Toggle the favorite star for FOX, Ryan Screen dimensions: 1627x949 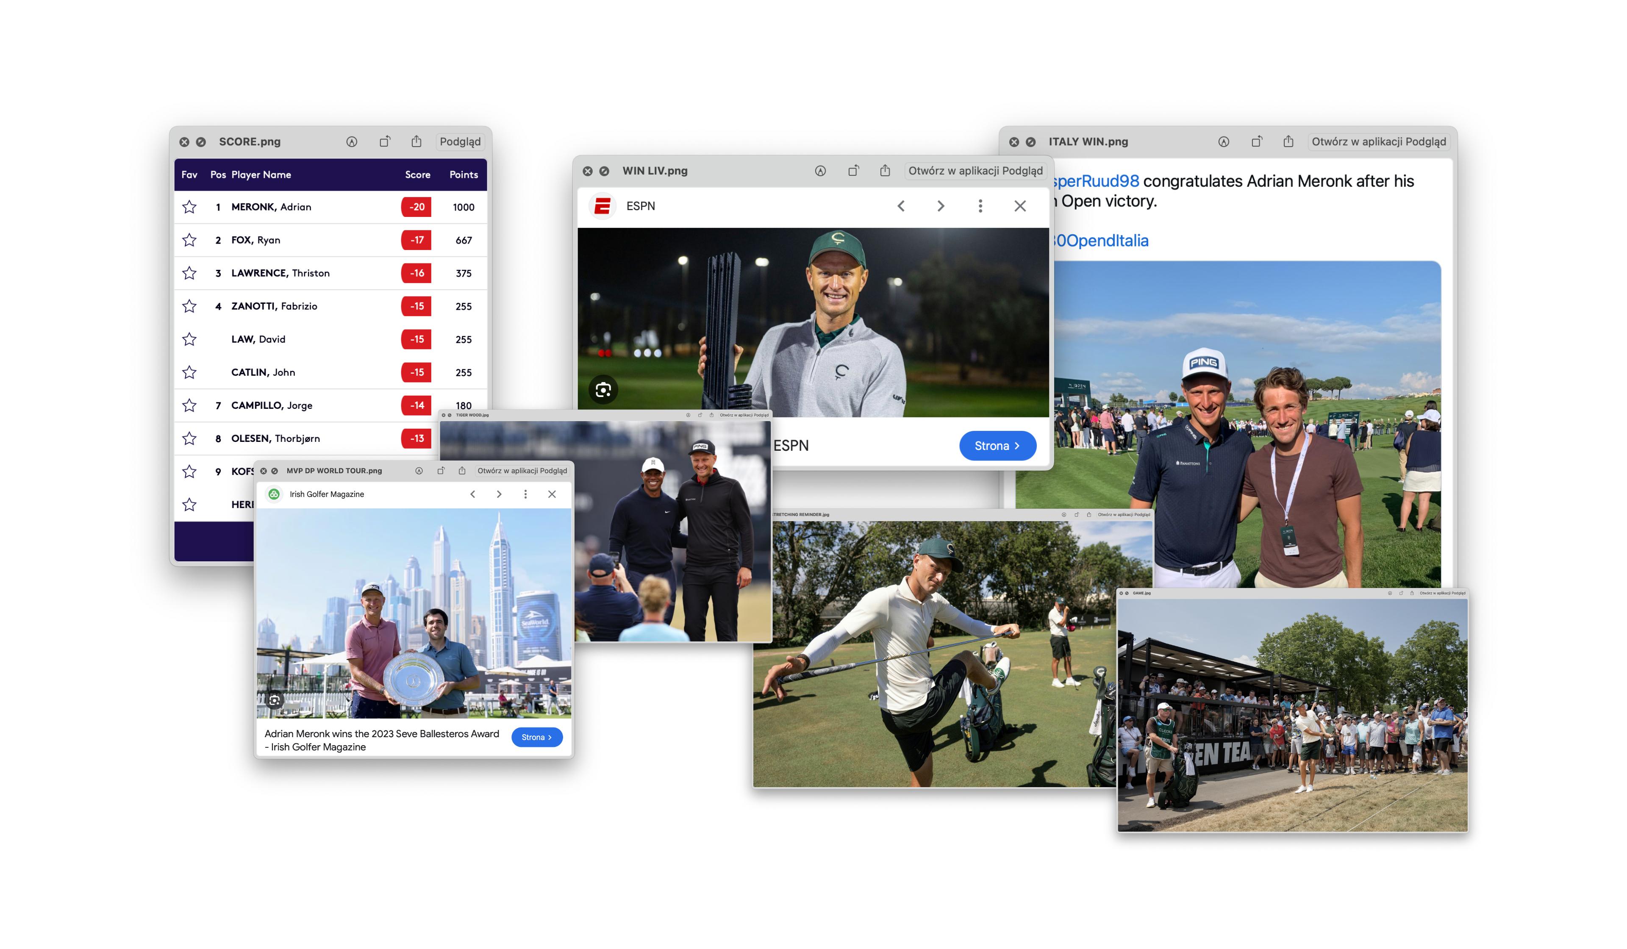189,240
